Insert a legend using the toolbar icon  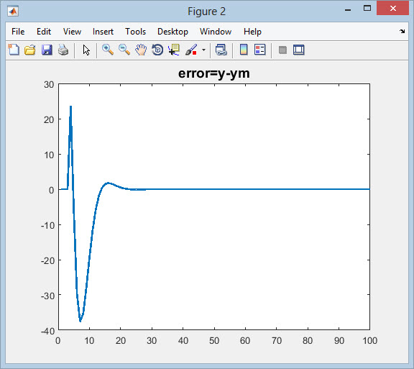[x=259, y=50]
